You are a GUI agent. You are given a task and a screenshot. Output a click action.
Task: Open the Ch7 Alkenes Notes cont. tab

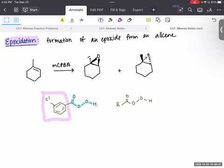187,28
